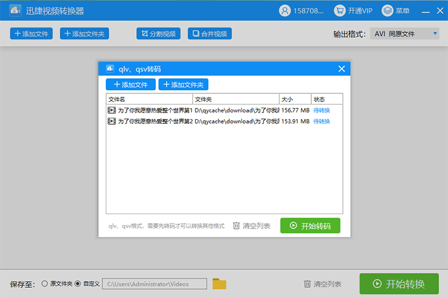Open the yellow browse folder icon
The width and height of the screenshot is (448, 298).
click(219, 284)
